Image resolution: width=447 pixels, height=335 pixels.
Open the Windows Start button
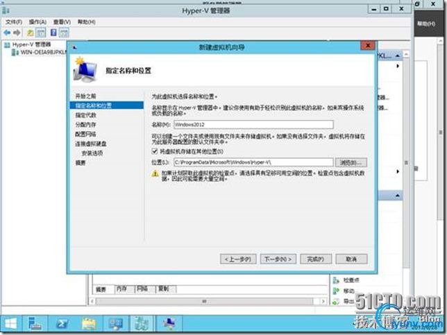tap(11, 324)
